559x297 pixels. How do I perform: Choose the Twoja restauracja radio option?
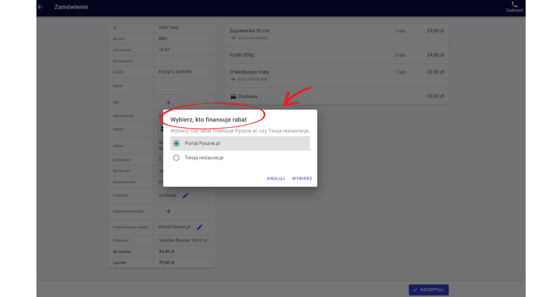click(176, 158)
